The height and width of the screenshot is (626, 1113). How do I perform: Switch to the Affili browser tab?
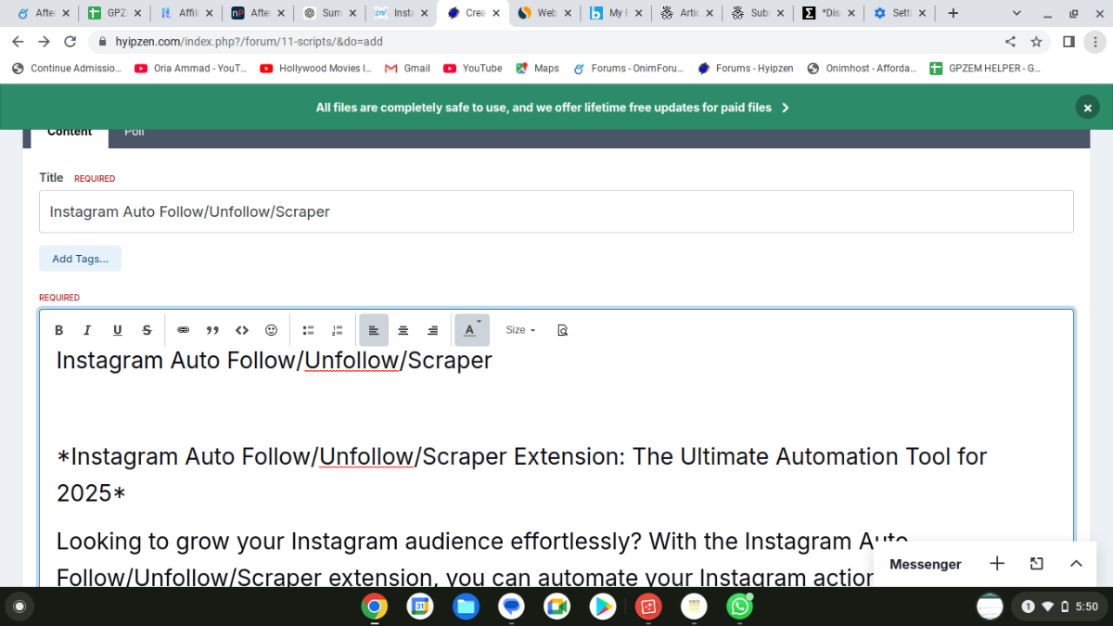pos(186,13)
